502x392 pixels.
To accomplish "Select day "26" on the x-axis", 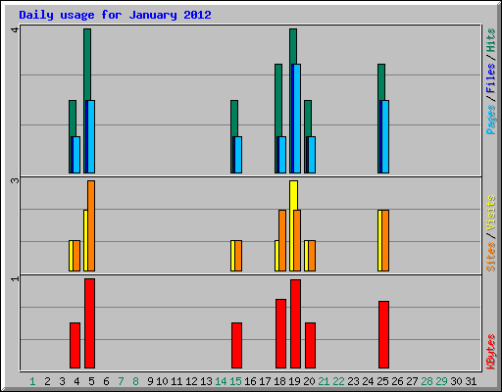I will (x=397, y=381).
